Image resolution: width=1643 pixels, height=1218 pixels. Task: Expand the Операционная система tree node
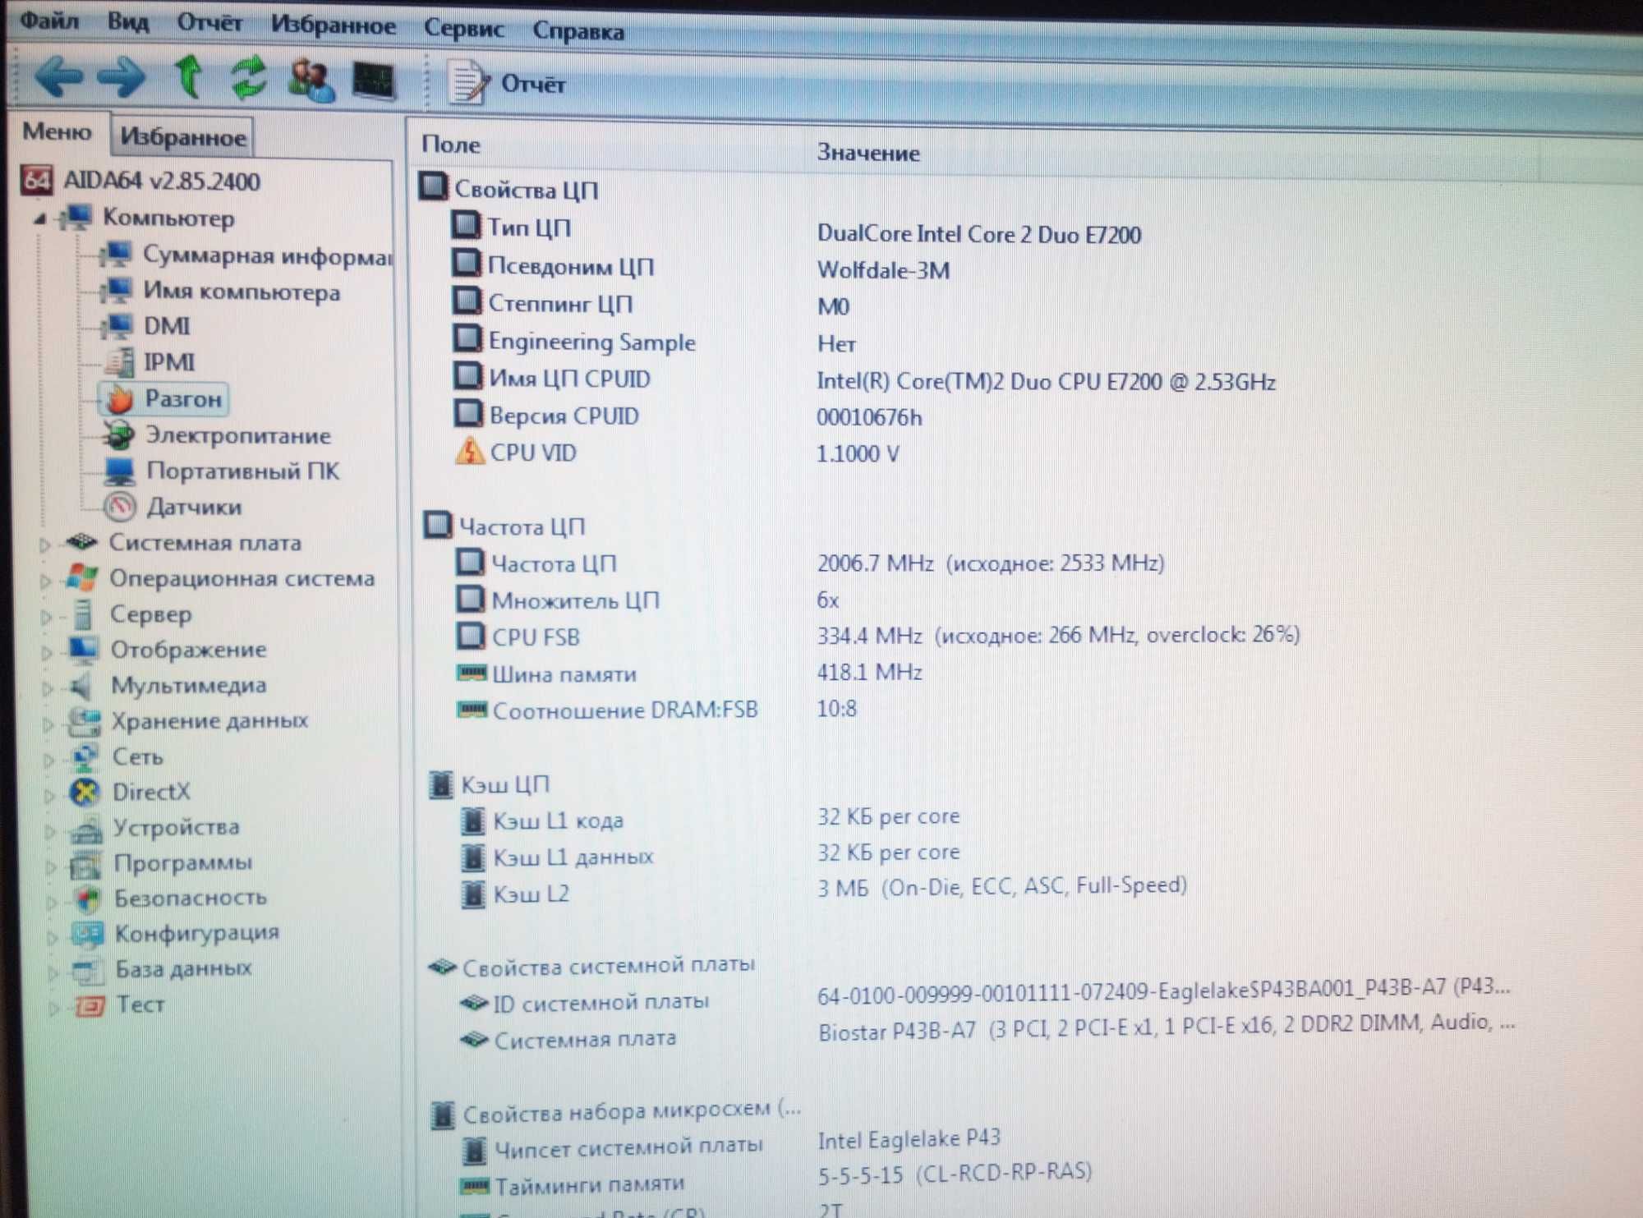point(46,580)
